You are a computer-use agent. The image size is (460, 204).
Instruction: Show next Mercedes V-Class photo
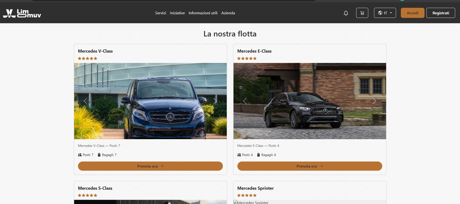215,101
